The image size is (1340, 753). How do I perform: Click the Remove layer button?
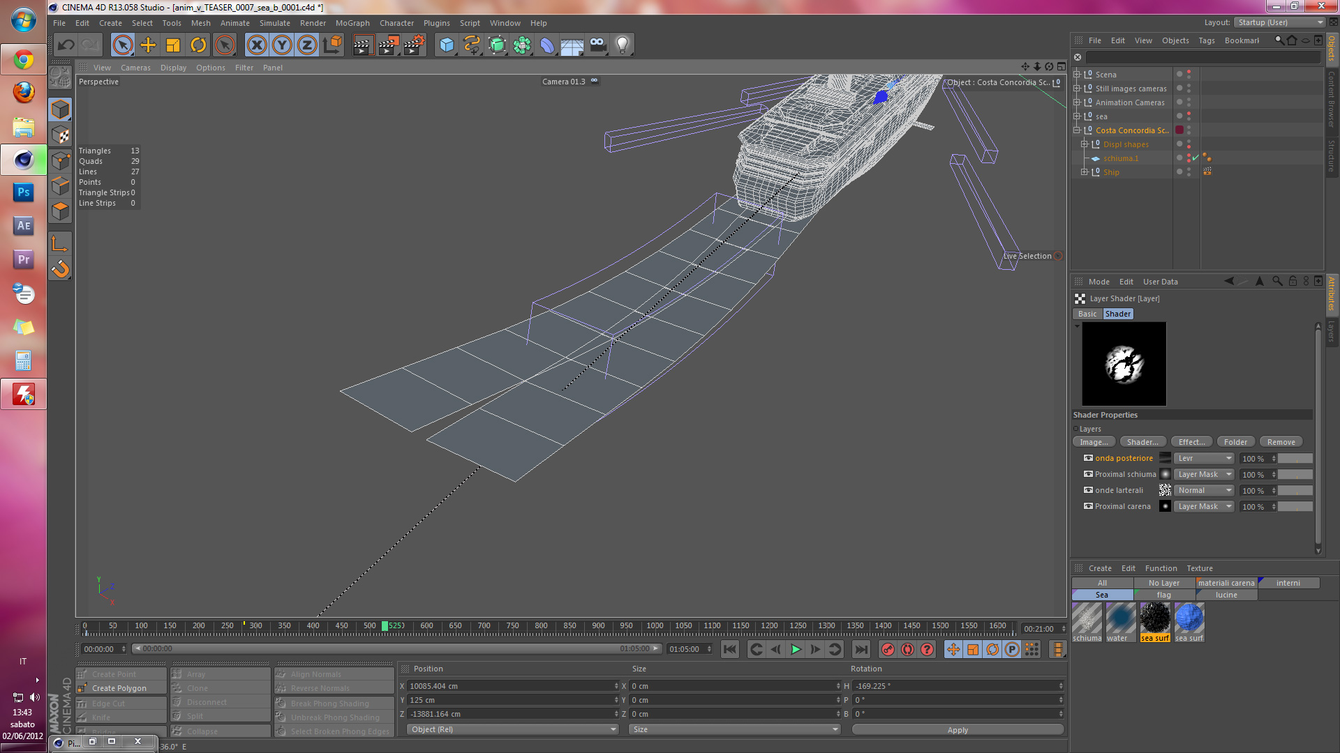1281,442
